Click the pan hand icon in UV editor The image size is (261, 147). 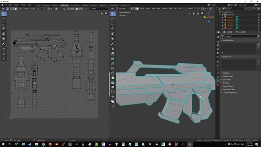[x=102, y=13]
